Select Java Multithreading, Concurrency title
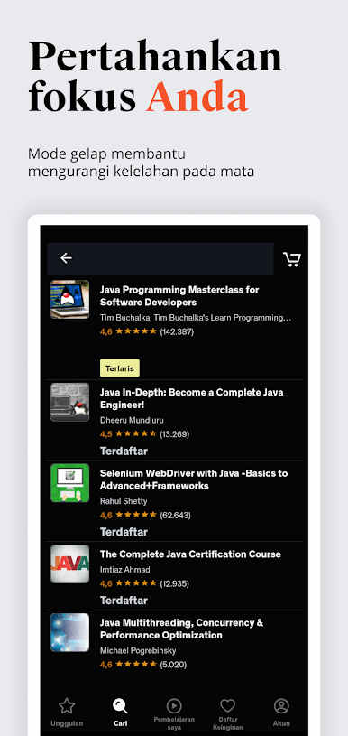348x736 pixels. coord(182,629)
